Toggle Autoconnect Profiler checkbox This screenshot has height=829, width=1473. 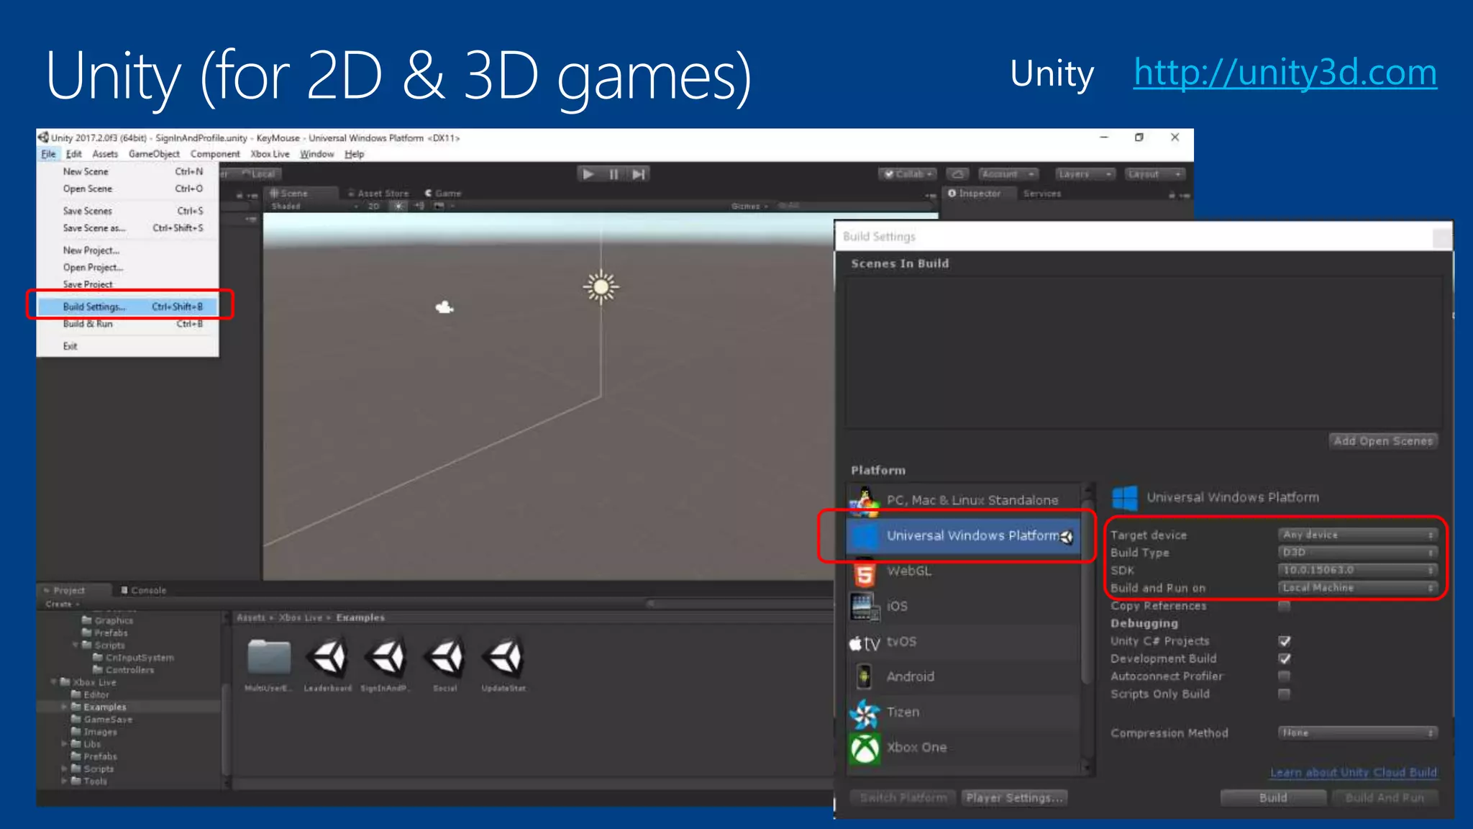[x=1285, y=676]
